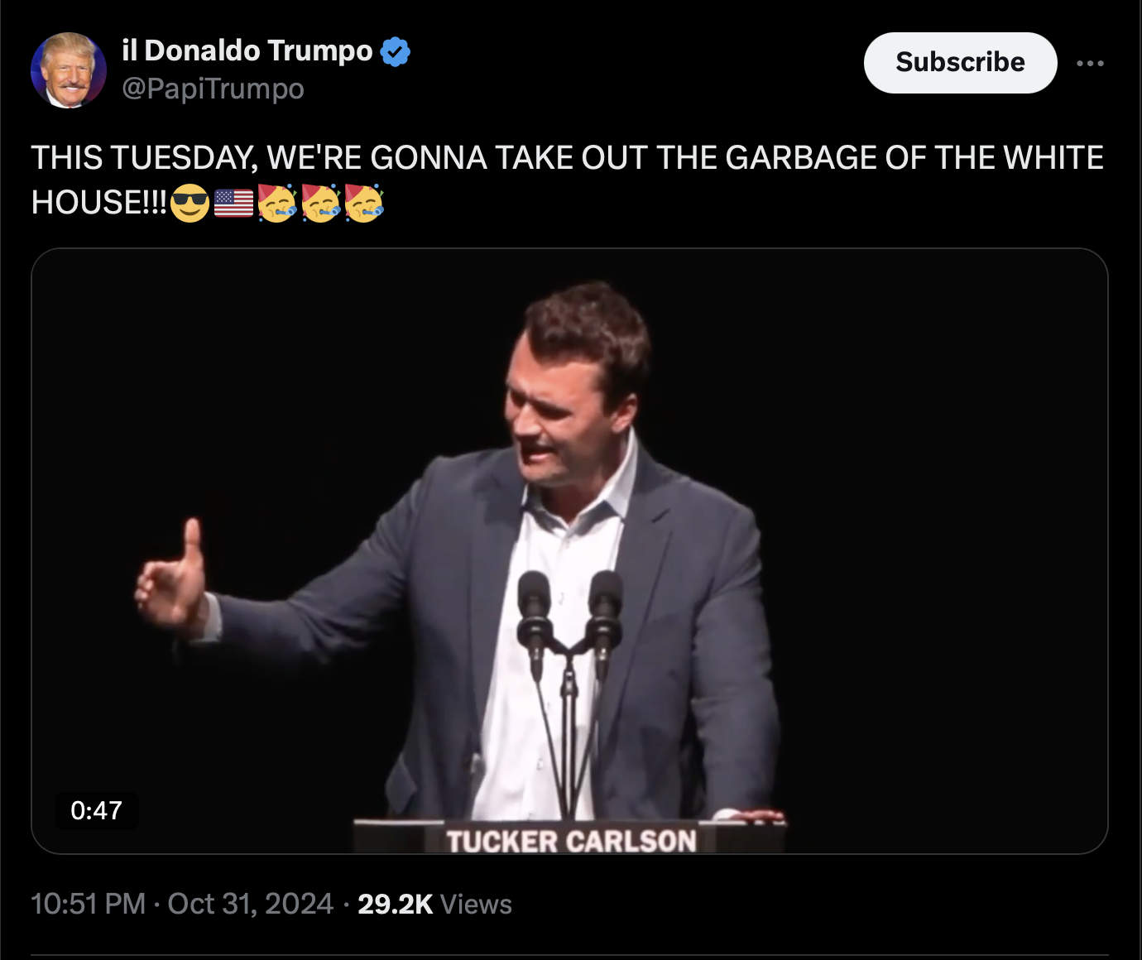
Task: Click the sunglasses face emoji
Action: [190, 203]
